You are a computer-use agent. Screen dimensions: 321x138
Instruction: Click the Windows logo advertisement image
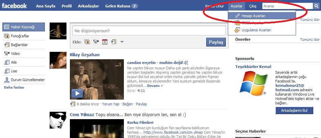tap(254, 84)
